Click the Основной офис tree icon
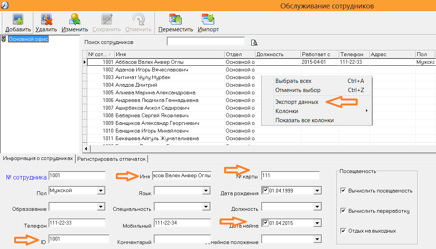Viewport: 436px width, 249px height. pos(4,39)
